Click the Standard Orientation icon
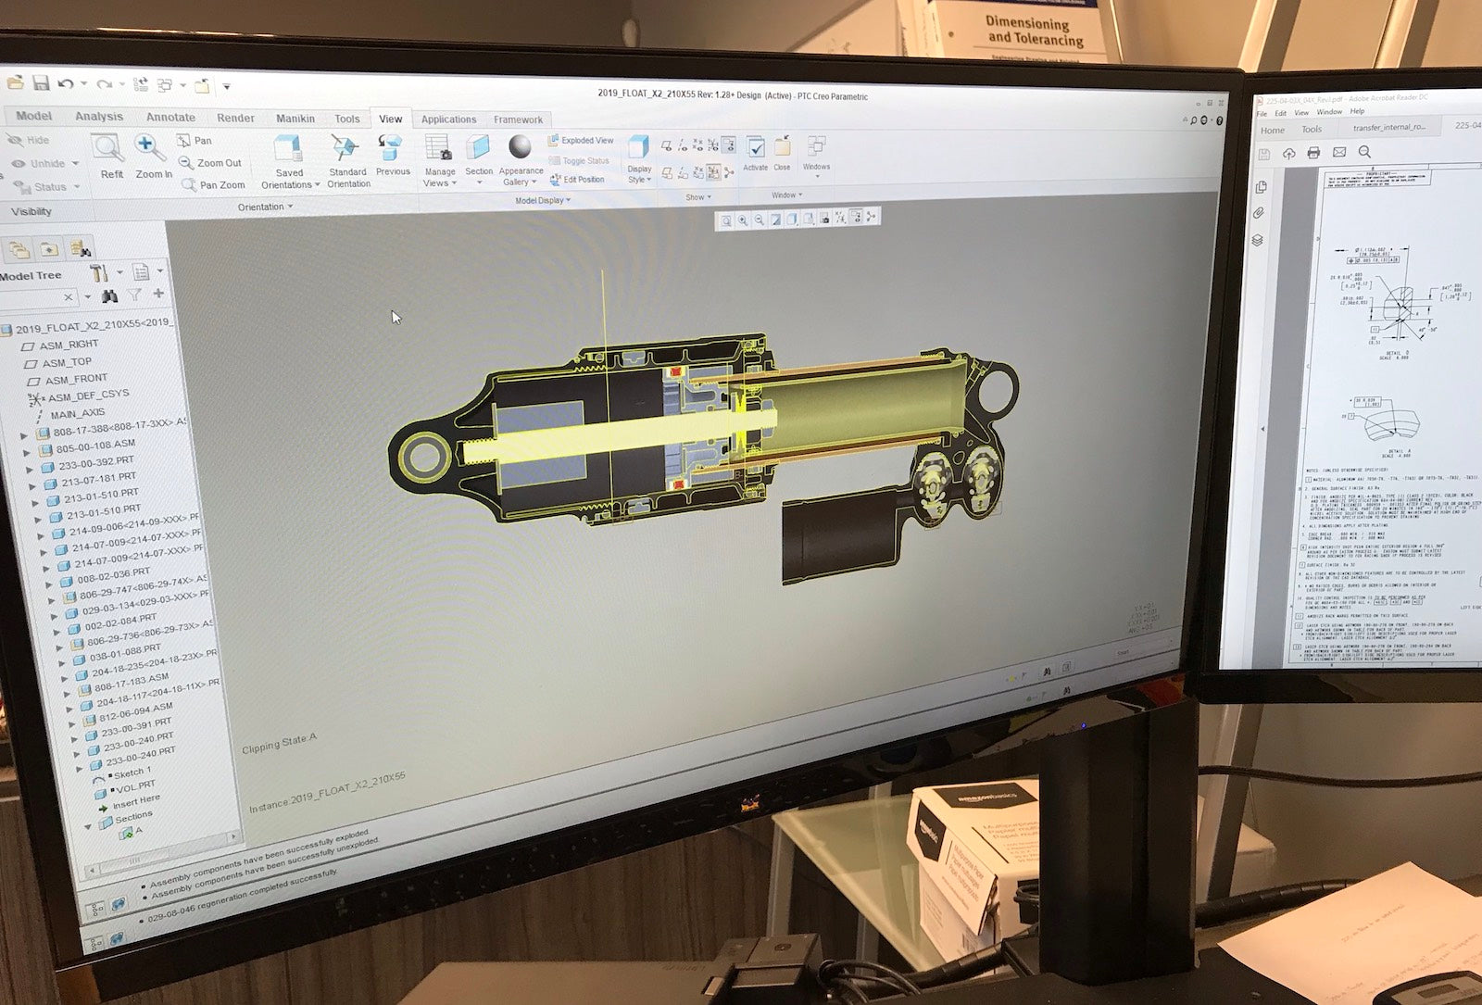This screenshot has height=1005, width=1482. click(x=345, y=148)
